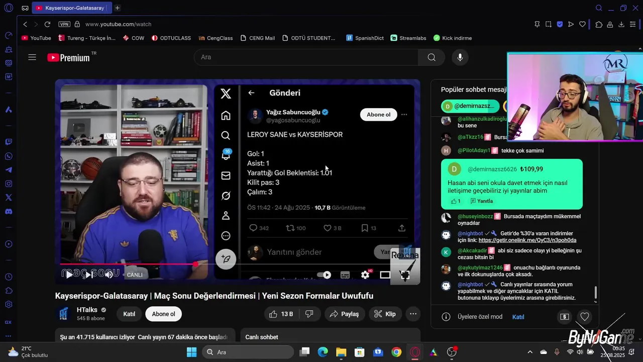Skip to next with player next button
The image size is (643, 362).
88,275
